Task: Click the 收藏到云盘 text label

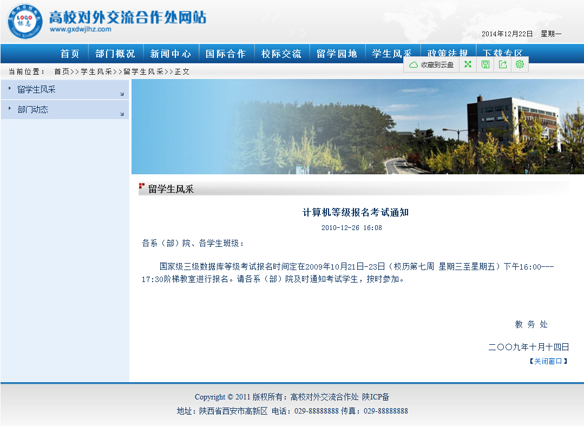Action: (x=437, y=65)
